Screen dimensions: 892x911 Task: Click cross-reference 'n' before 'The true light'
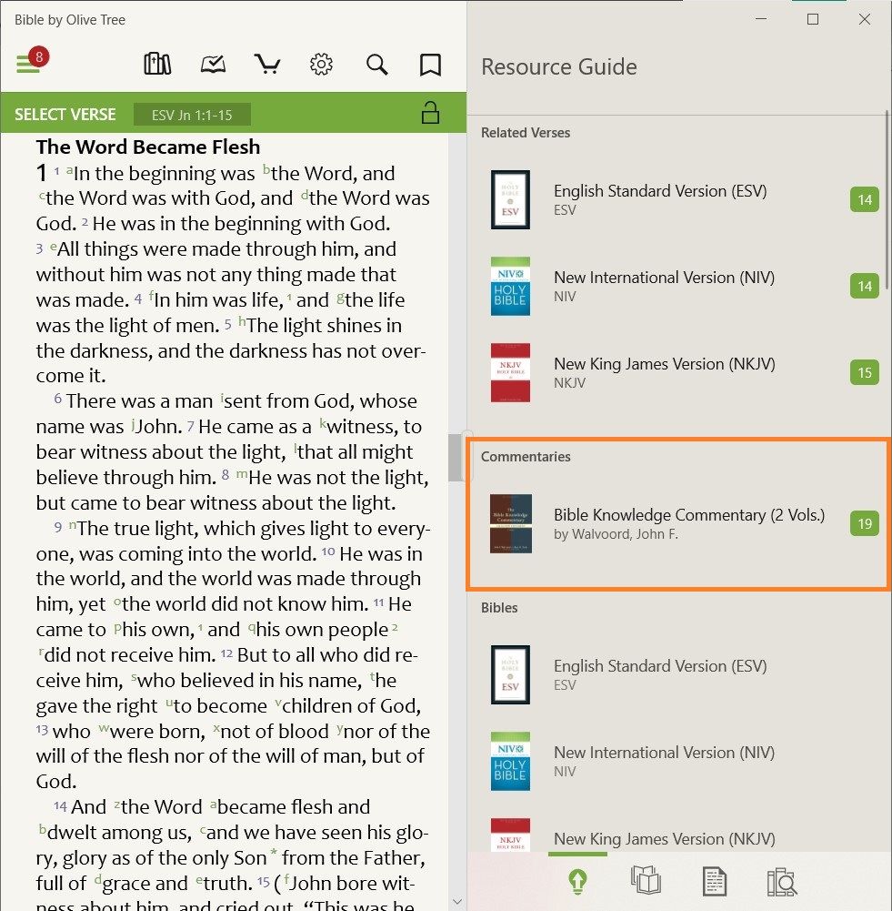73,524
